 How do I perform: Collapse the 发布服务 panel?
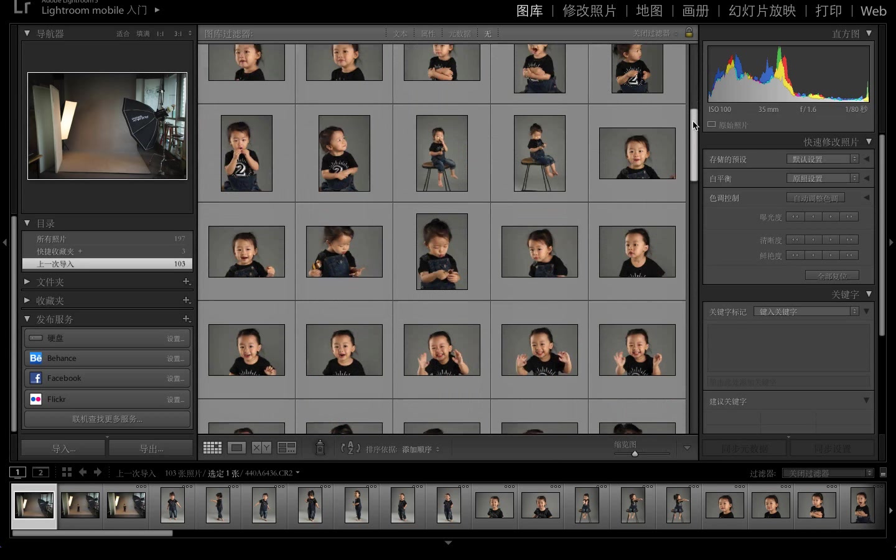coord(27,319)
